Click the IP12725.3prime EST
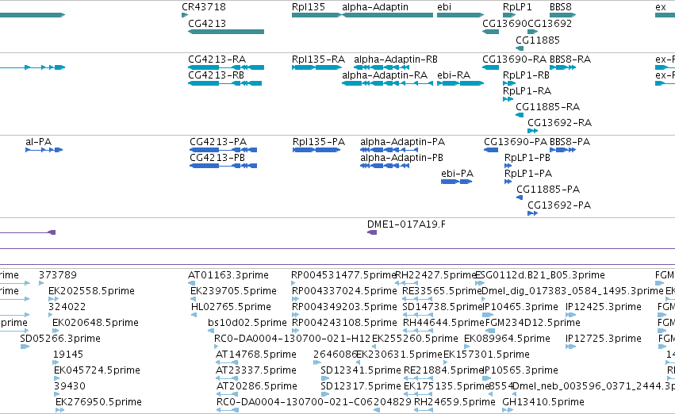 coord(570,347)
